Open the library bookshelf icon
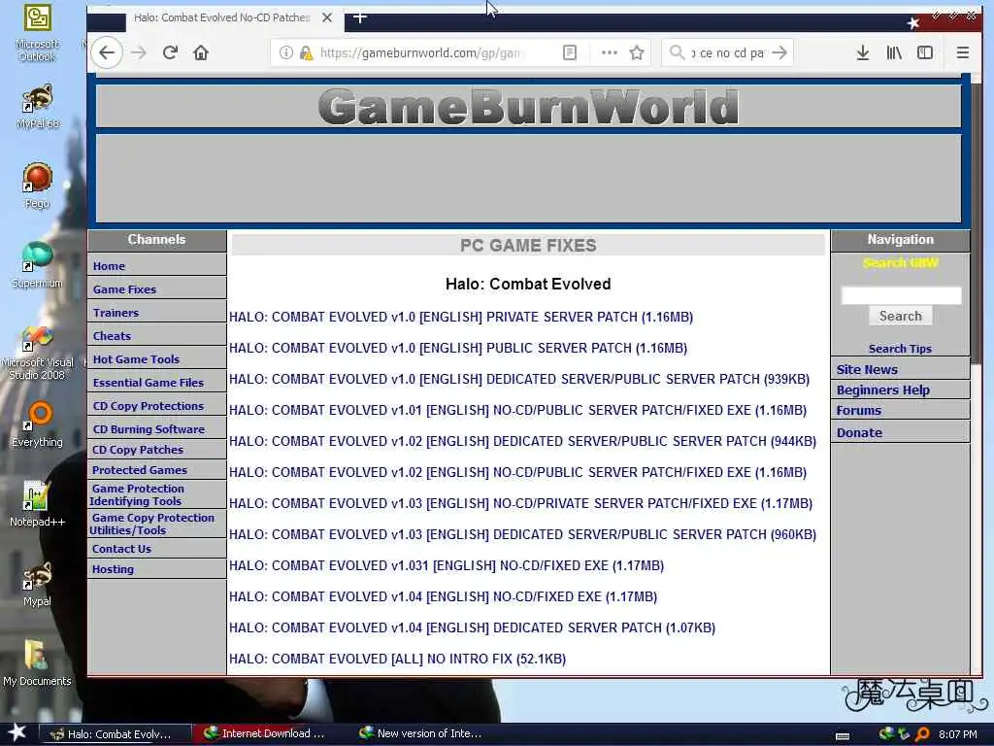This screenshot has height=746, width=994. [894, 52]
